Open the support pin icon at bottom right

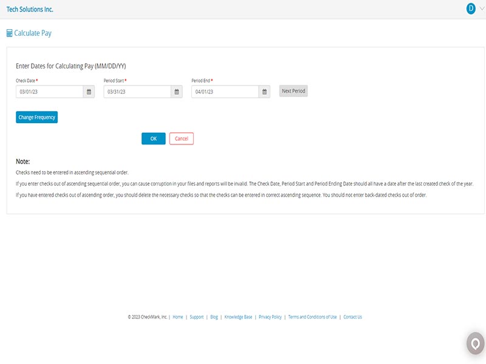click(x=473, y=343)
